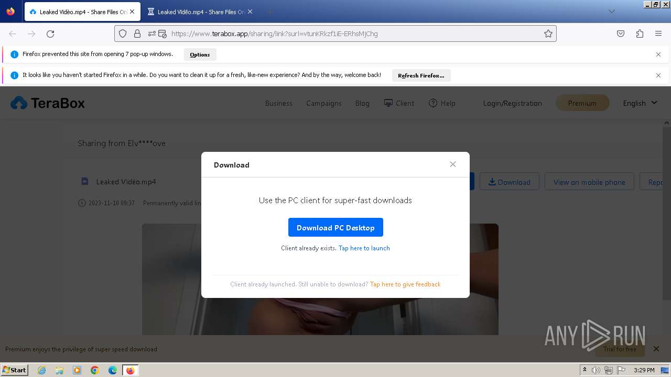Click Tap here to give feedback link
Screen dimensions: 671x377
tap(405, 284)
